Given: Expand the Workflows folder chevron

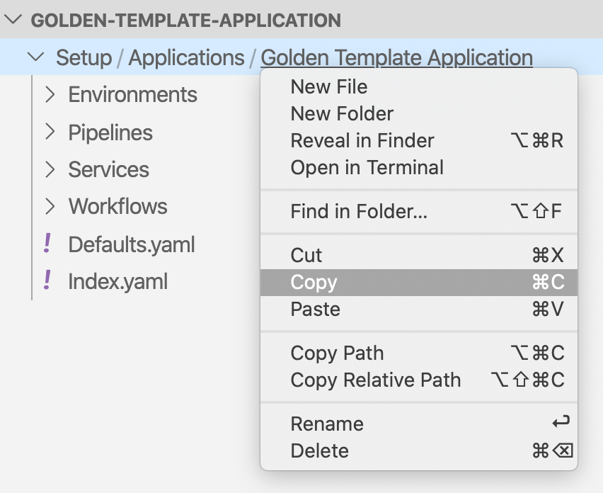Looking at the screenshot, I should pyautogui.click(x=50, y=206).
